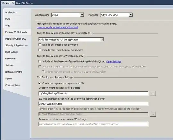Viewport: 173px width, 140px height.
Task: Open the Package/Publish SQL page
Action: pyautogui.click(x=16, y=39)
